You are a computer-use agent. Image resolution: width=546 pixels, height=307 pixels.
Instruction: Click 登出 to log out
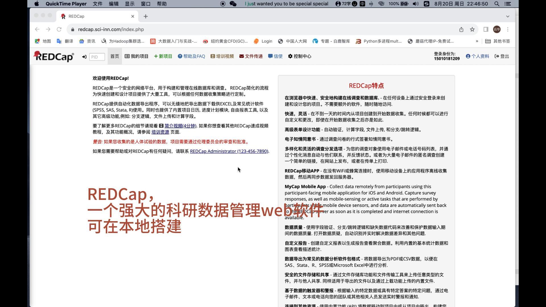click(502, 56)
